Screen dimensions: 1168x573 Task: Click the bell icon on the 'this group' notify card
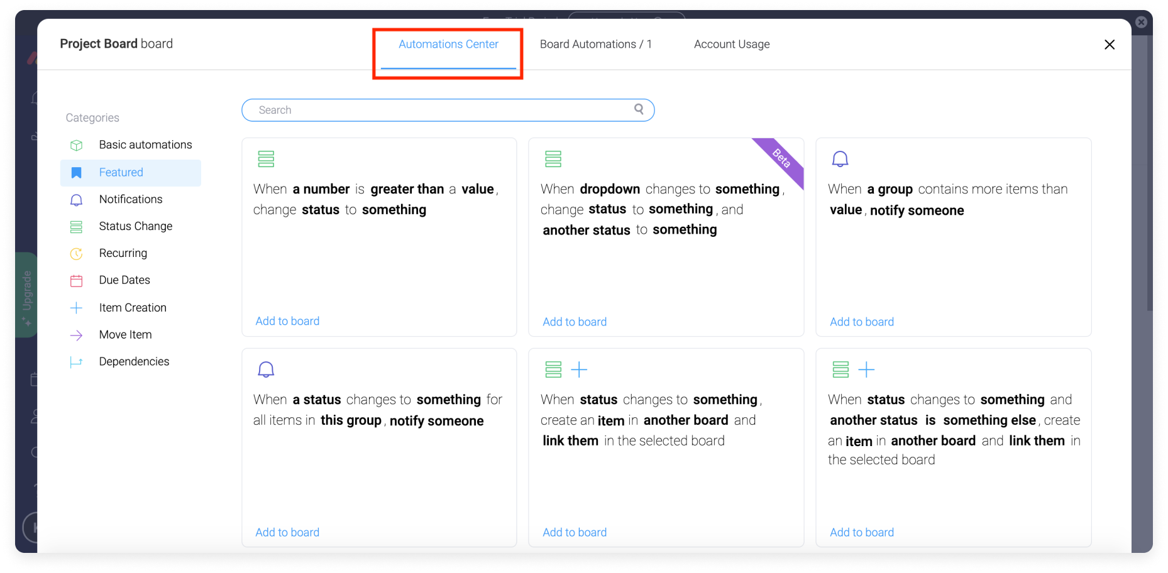(x=266, y=369)
